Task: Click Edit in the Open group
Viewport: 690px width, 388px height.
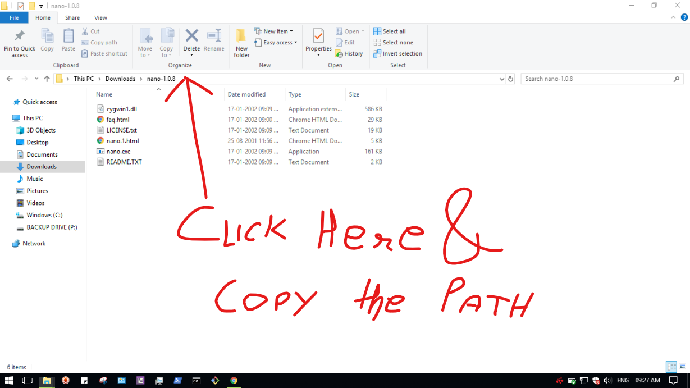Action: [x=345, y=43]
